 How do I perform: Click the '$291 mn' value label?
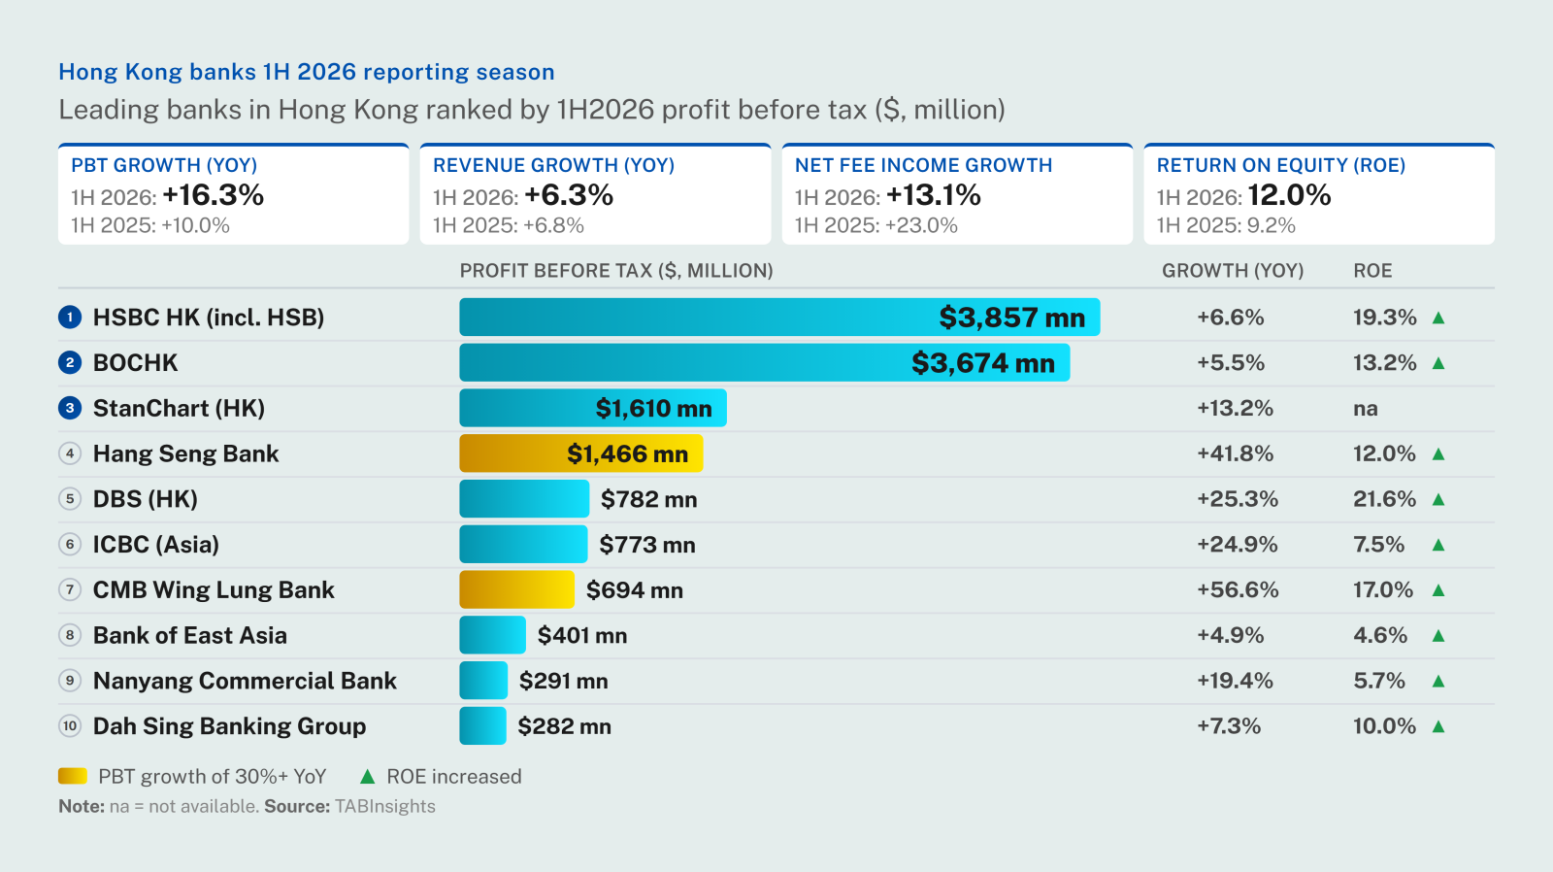tap(564, 682)
